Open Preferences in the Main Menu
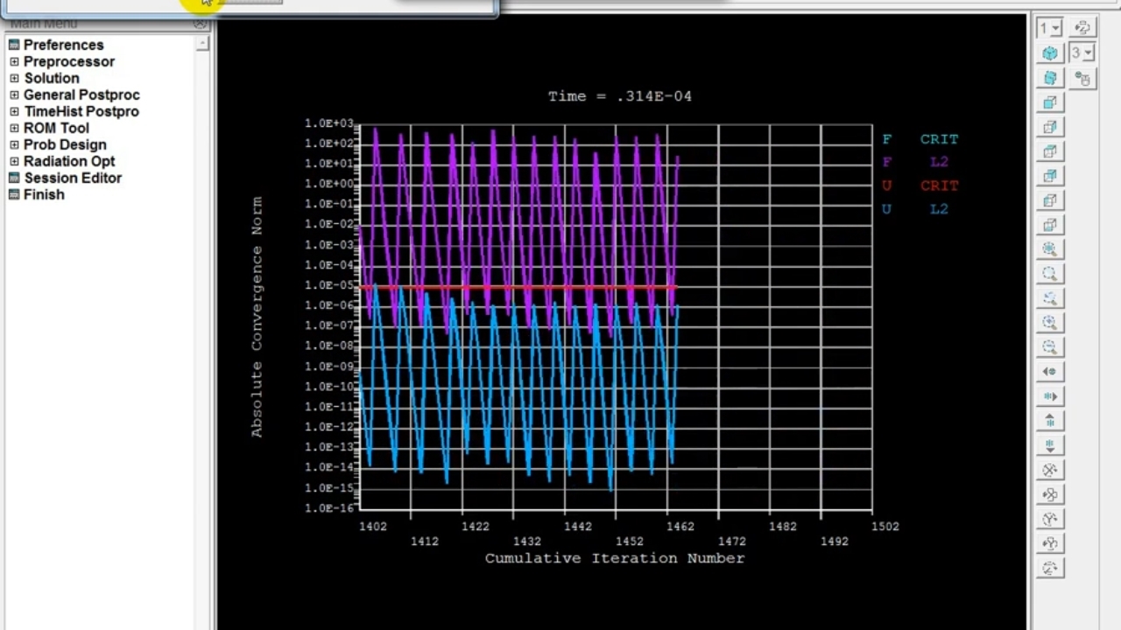Image resolution: width=1121 pixels, height=630 pixels. click(63, 45)
